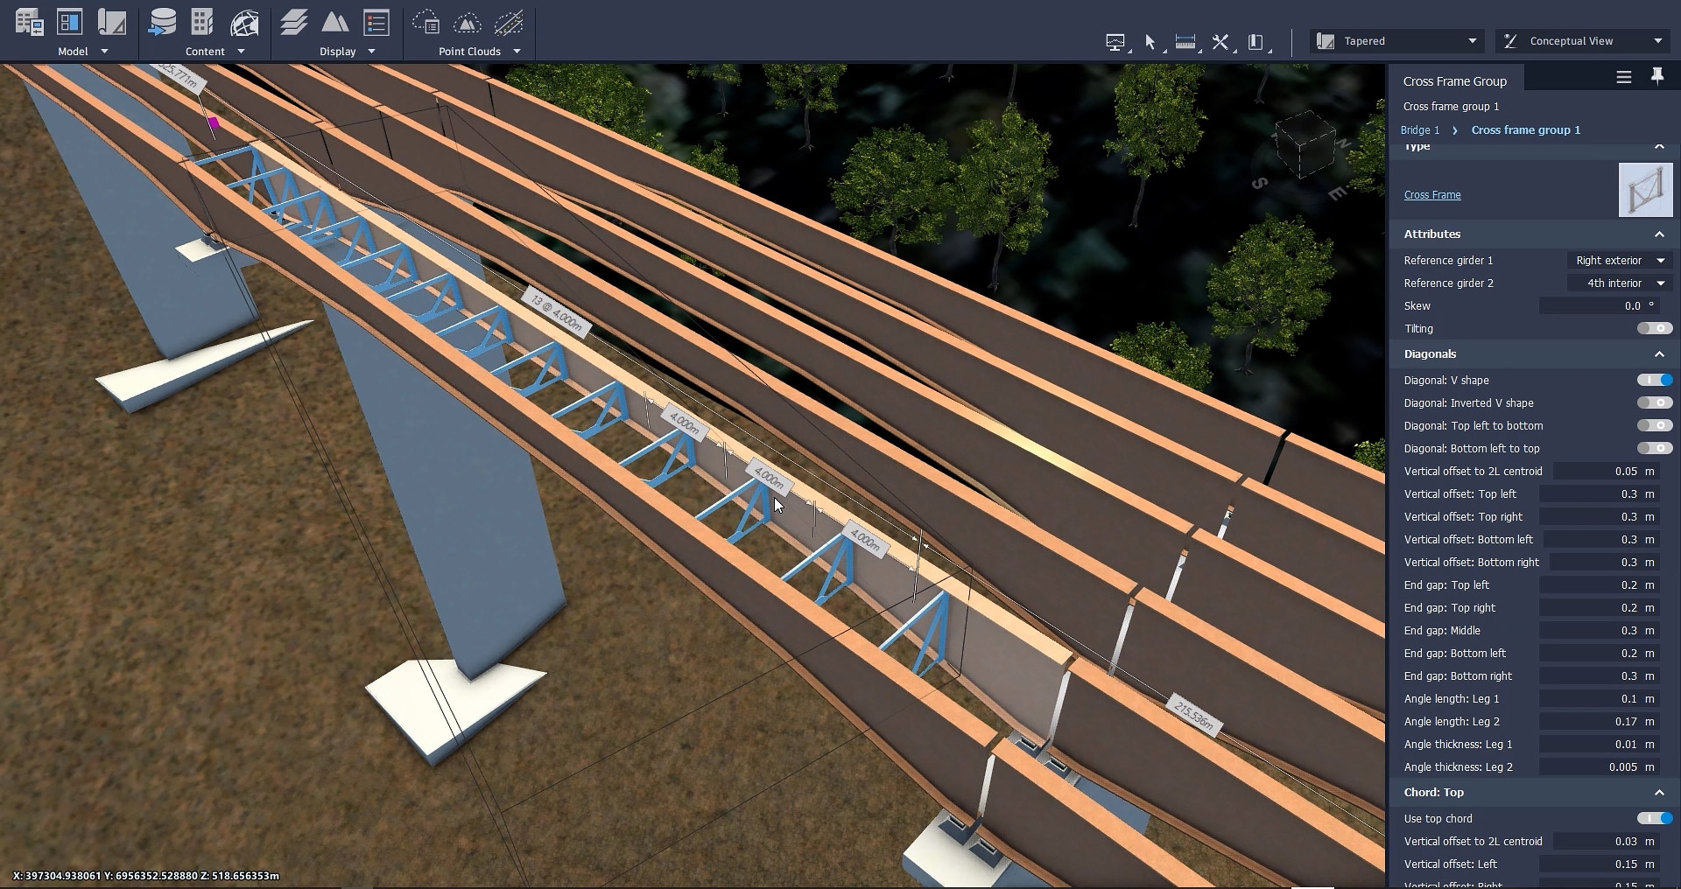The width and height of the screenshot is (1681, 889).
Task: Expand the Model menu arrow
Action: point(104,52)
